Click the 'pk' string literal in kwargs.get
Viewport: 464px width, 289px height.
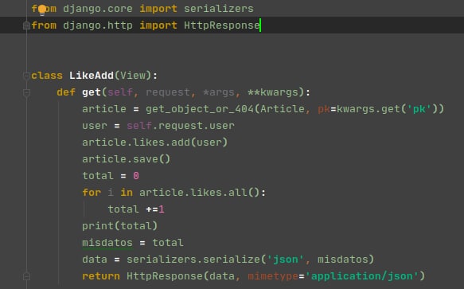pos(419,109)
